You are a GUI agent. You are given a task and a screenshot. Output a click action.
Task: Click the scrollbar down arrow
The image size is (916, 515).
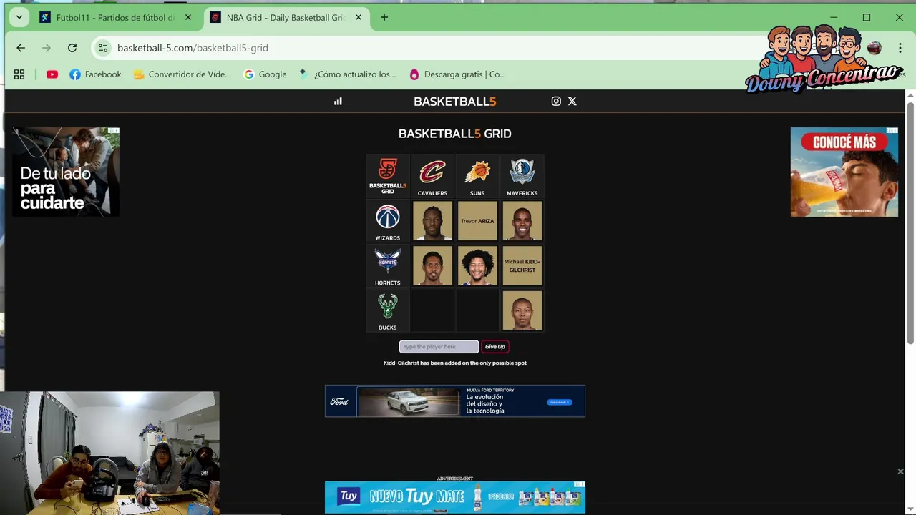click(x=910, y=509)
